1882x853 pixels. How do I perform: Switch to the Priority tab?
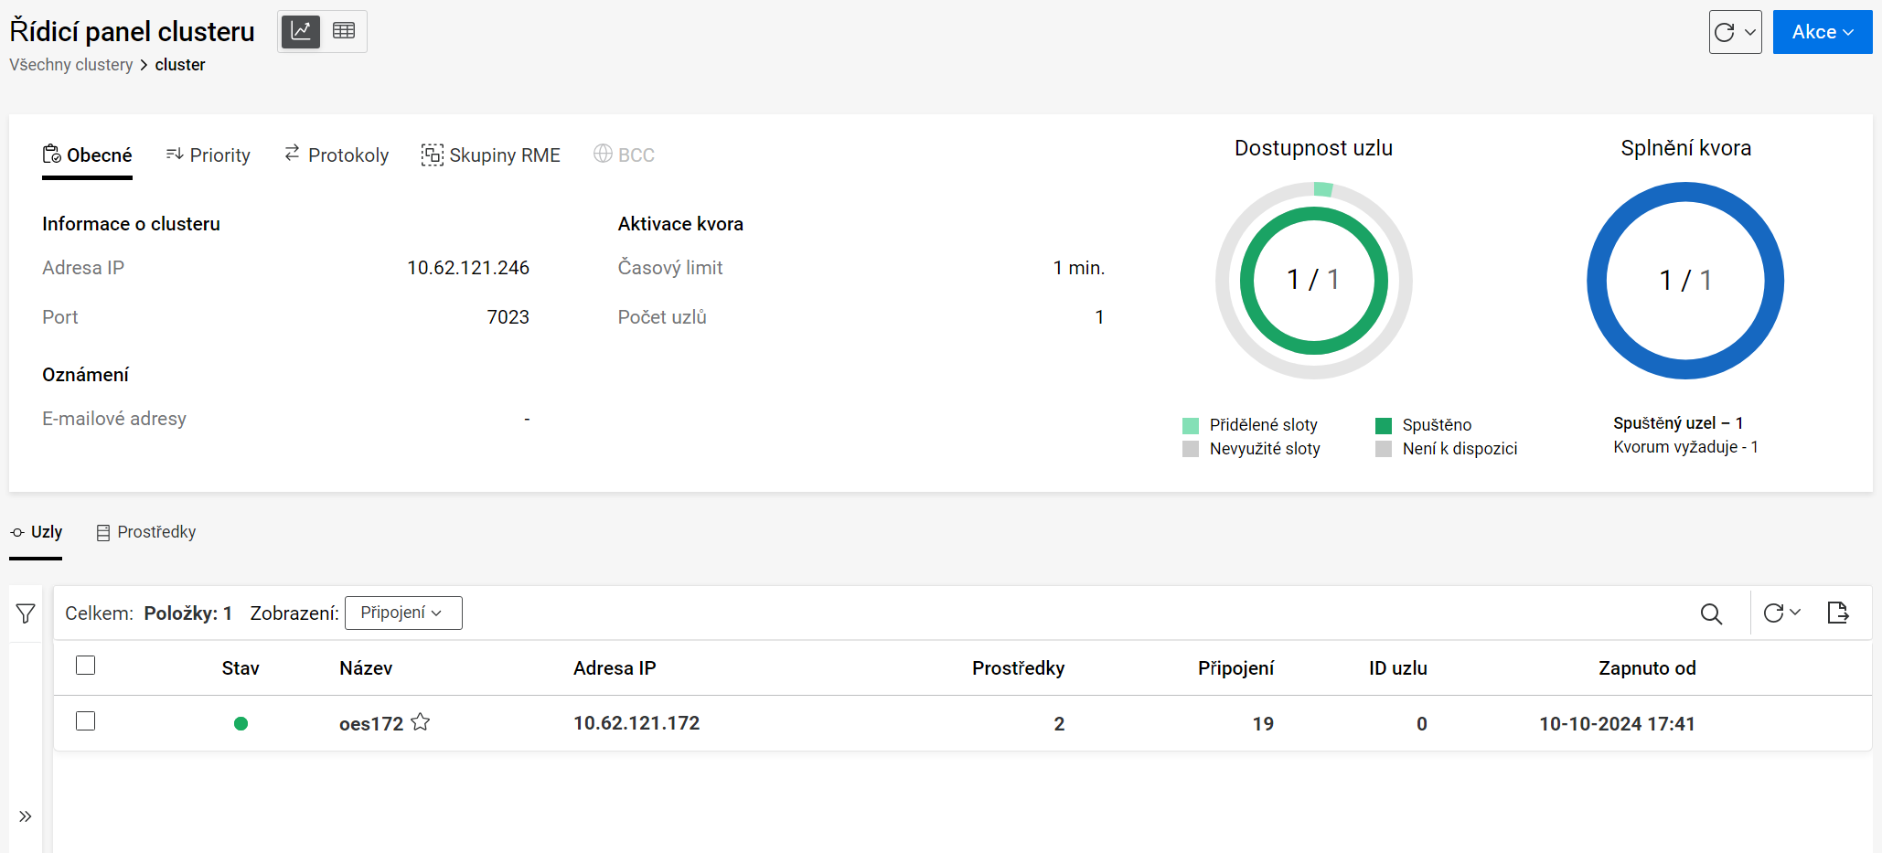(x=209, y=155)
